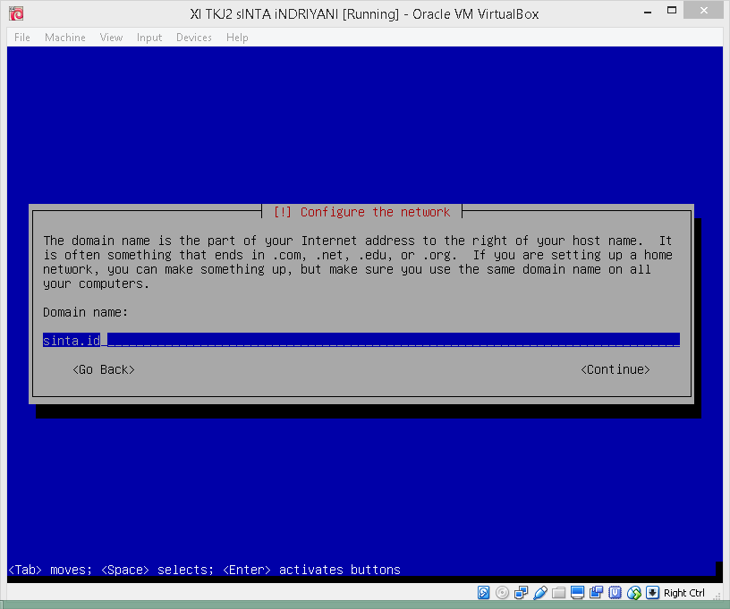
Task: Click the resize grip in the status bar corner
Action: point(717,596)
